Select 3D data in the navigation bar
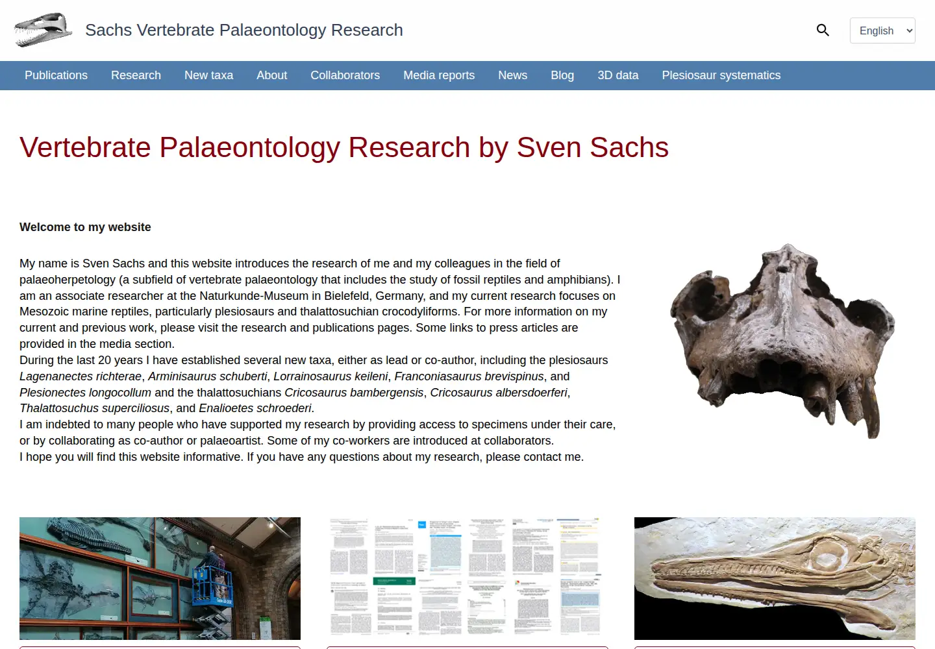The width and height of the screenshot is (935, 649). click(x=617, y=75)
